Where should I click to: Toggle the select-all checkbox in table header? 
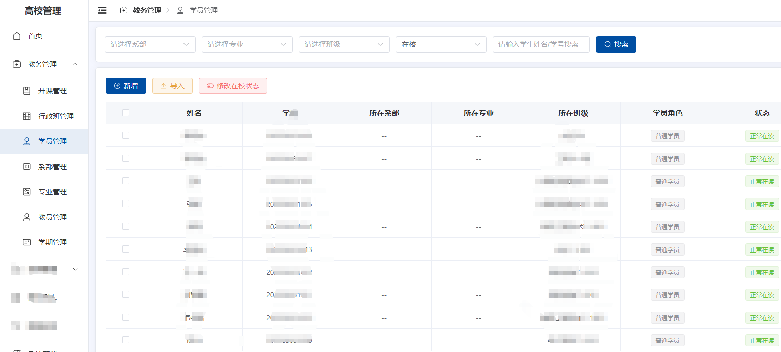pyautogui.click(x=126, y=113)
